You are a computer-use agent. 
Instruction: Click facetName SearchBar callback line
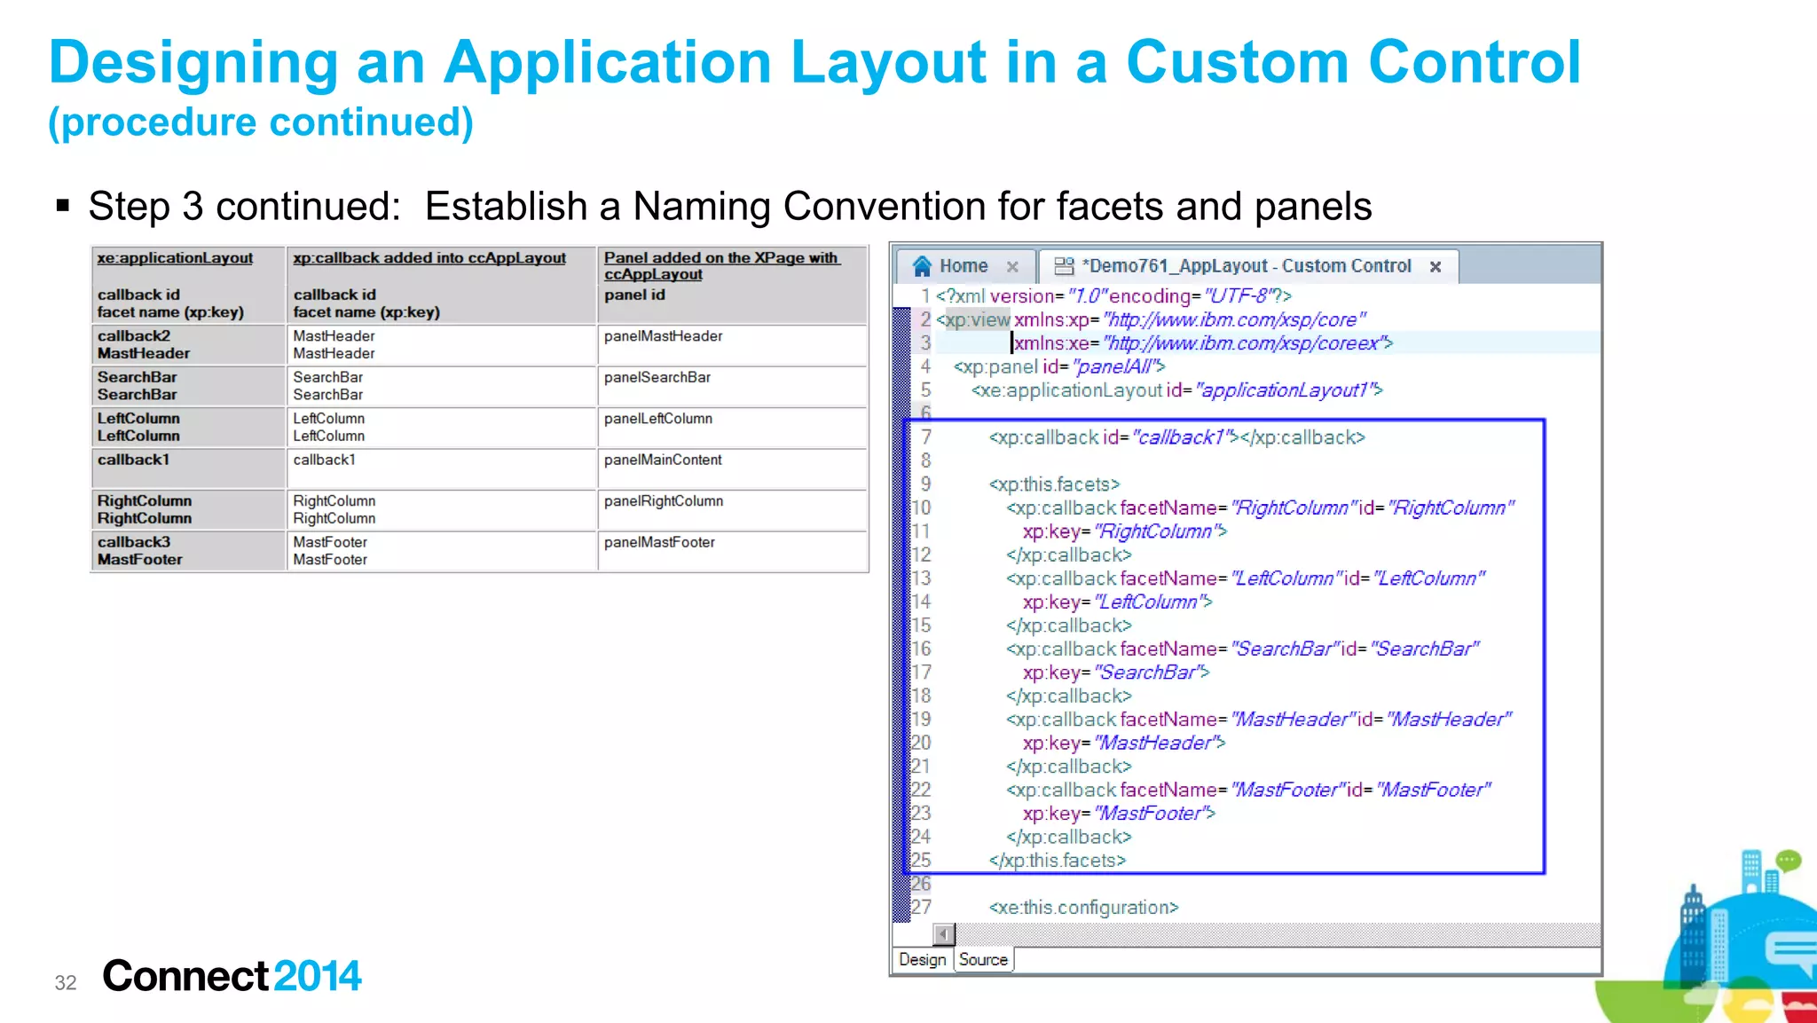pos(1243,649)
